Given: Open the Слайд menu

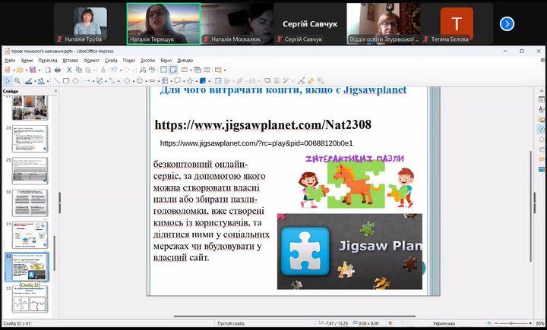Looking at the screenshot, I should tap(111, 61).
